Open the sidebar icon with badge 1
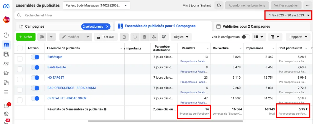The width and height of the screenshot is (313, 124). [6, 106]
